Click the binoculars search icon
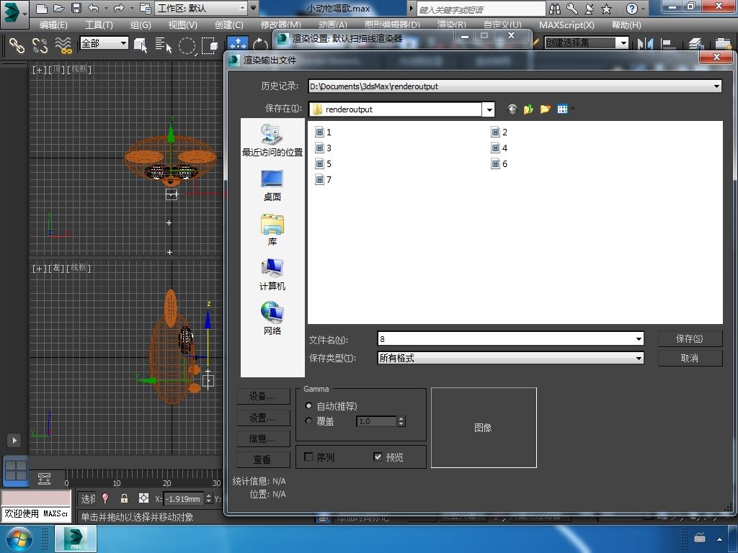Viewport: 738px width, 553px height. point(555,9)
